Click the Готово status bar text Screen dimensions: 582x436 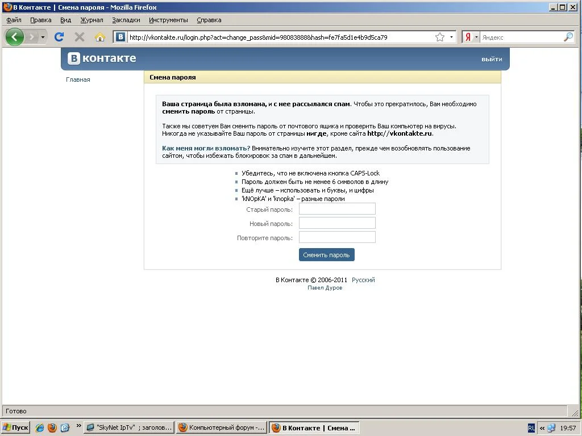pos(16,411)
